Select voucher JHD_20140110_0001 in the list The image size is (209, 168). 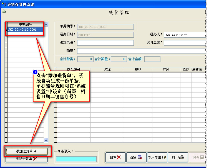pyautogui.click(x=26, y=30)
